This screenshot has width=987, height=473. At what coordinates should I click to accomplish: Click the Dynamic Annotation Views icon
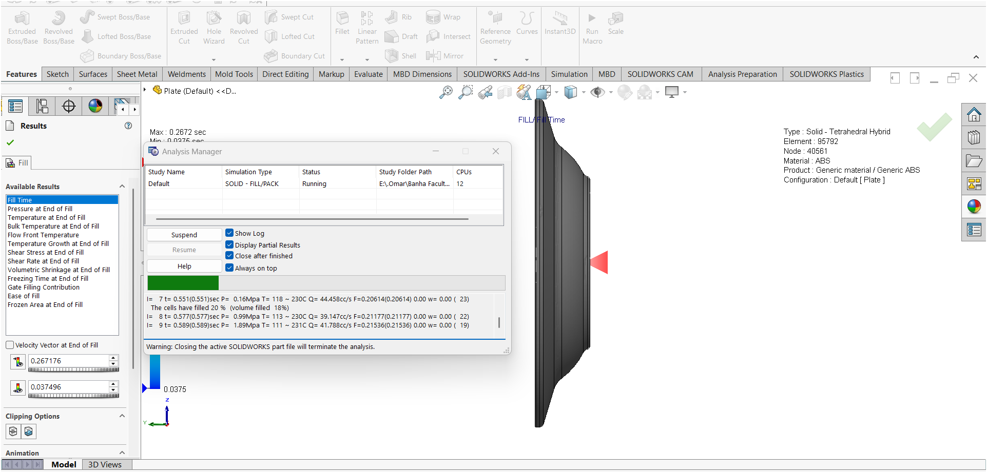click(524, 92)
